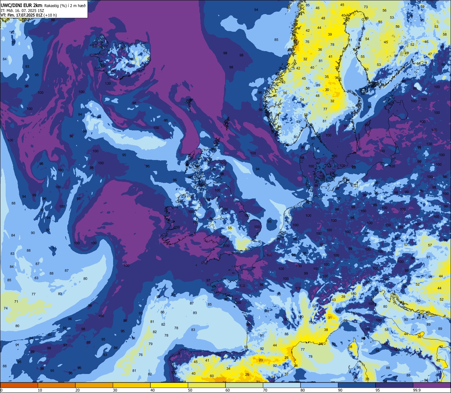Select the 10–20 orange legend swatch
The width and height of the screenshot is (451, 393).
[56, 385]
